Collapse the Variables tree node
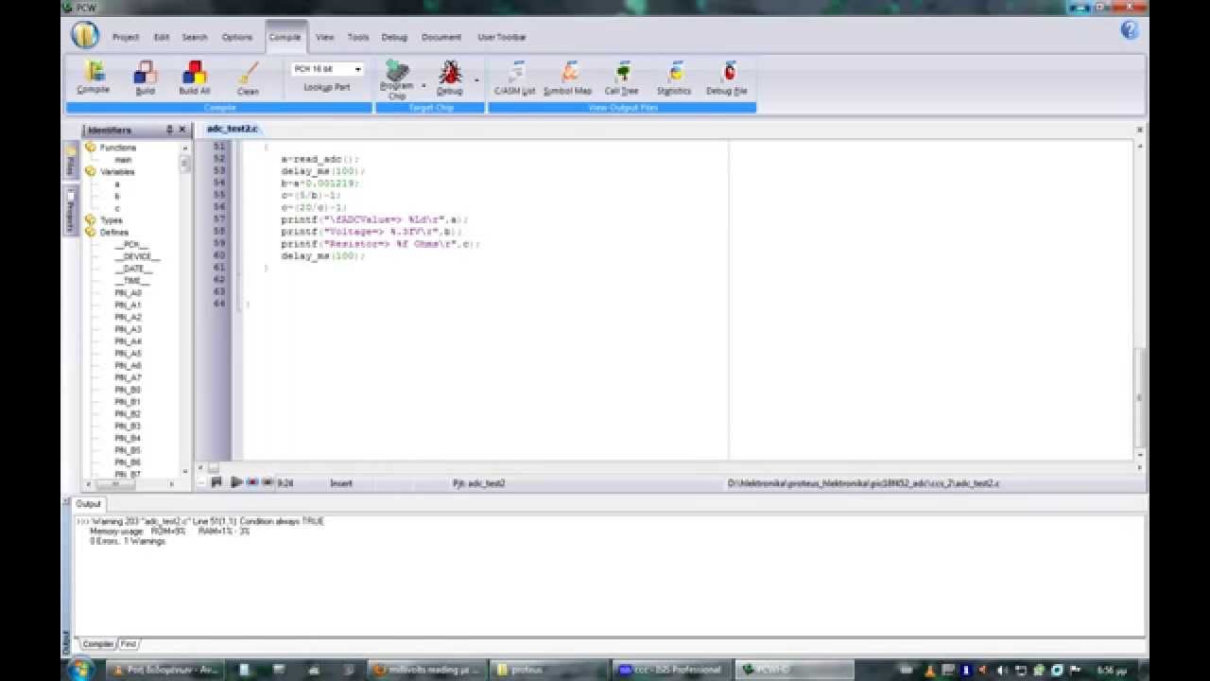This screenshot has height=681, width=1210. pos(91,171)
